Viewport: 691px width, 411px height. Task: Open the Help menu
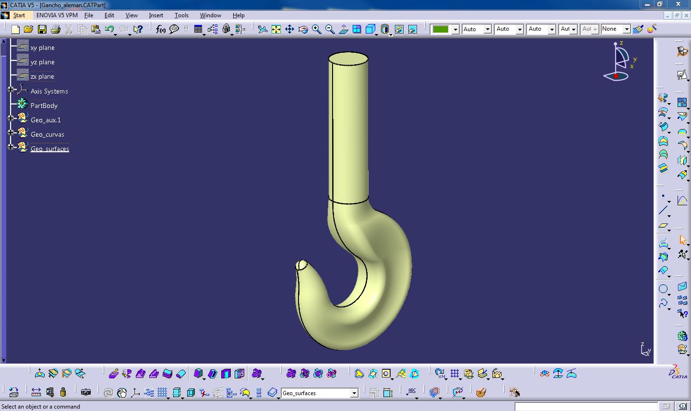[238, 15]
